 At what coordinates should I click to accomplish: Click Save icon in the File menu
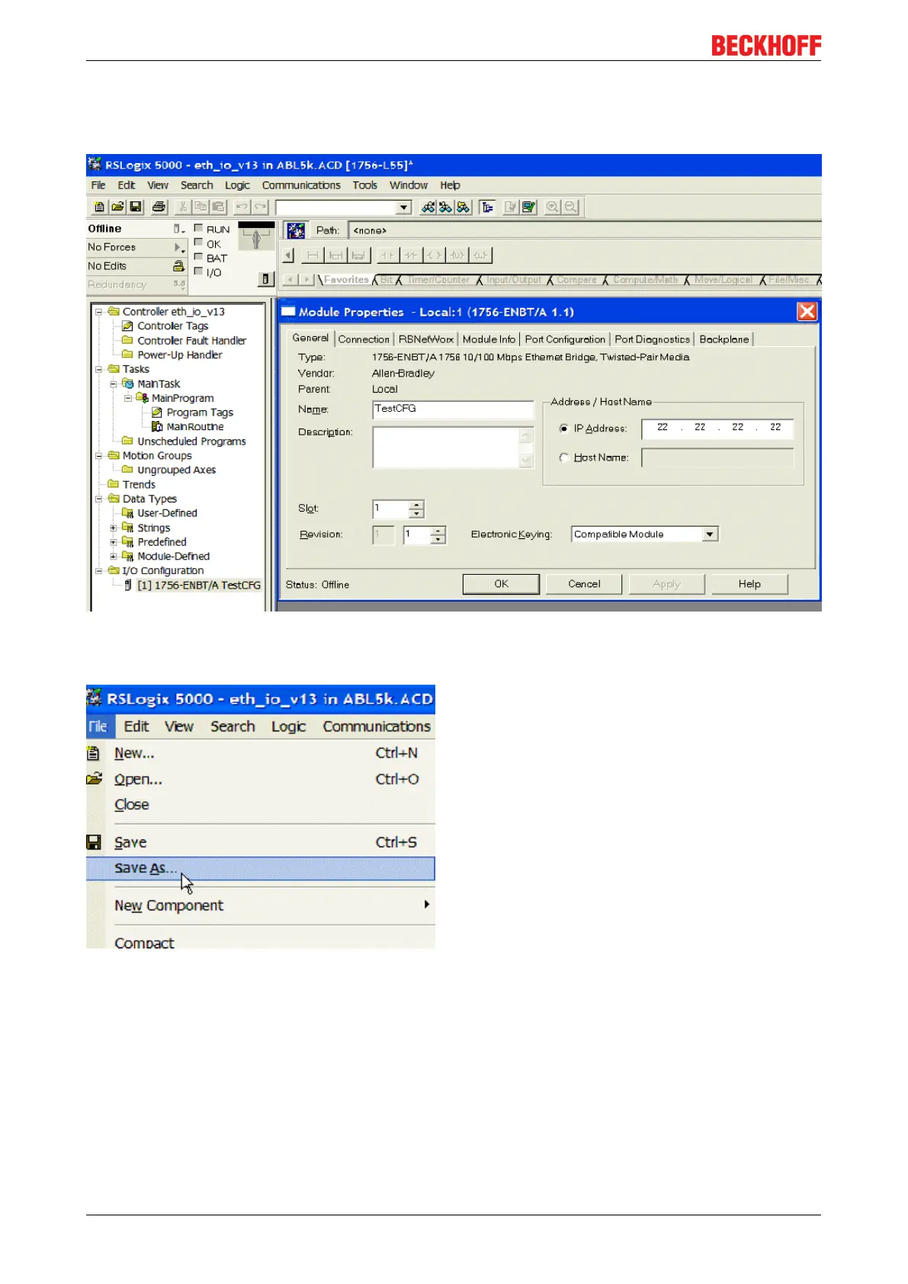pyautogui.click(x=94, y=843)
